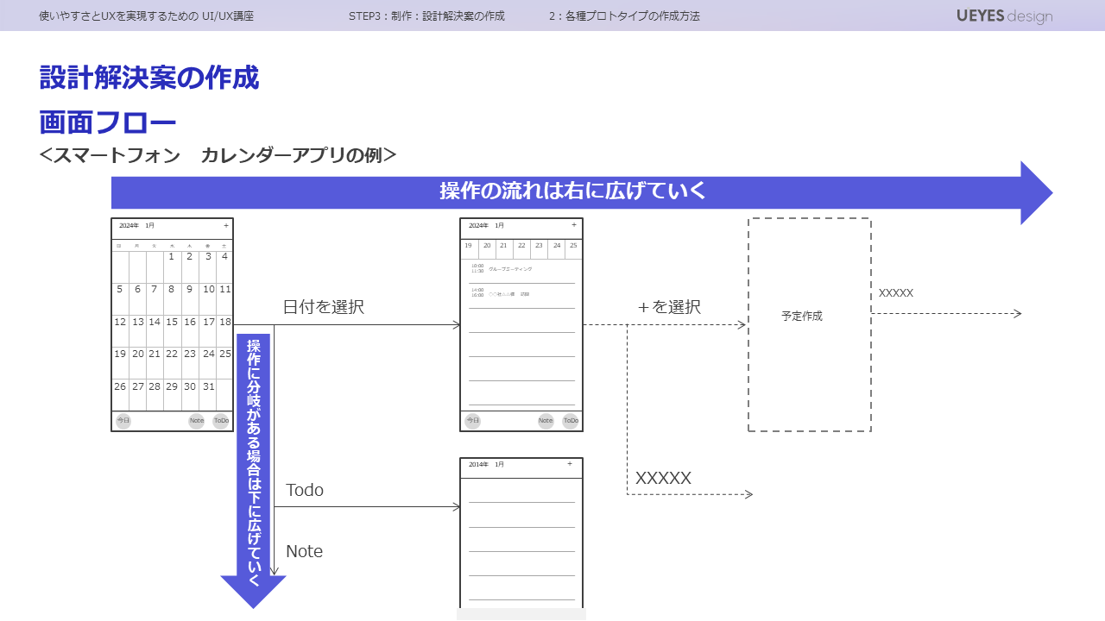The height and width of the screenshot is (621, 1105).
Task: Click the plus icon in the monthly calendar header
Action: (x=226, y=226)
